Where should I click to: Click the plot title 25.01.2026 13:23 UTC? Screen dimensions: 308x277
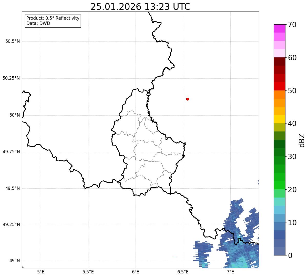[140, 7]
